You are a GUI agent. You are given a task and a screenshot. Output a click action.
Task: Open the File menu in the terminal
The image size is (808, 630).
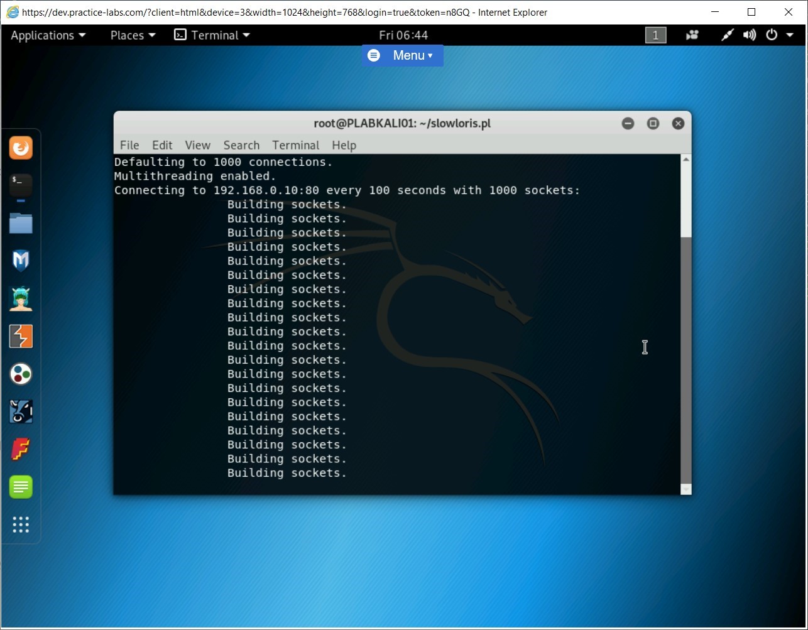point(129,145)
